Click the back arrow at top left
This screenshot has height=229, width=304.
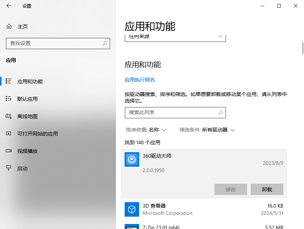coord(9,6)
